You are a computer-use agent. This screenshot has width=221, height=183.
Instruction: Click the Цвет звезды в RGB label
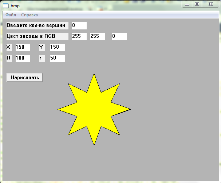point(38,37)
